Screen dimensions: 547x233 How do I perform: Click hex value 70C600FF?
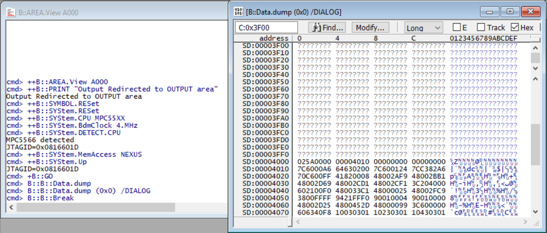click(x=314, y=176)
